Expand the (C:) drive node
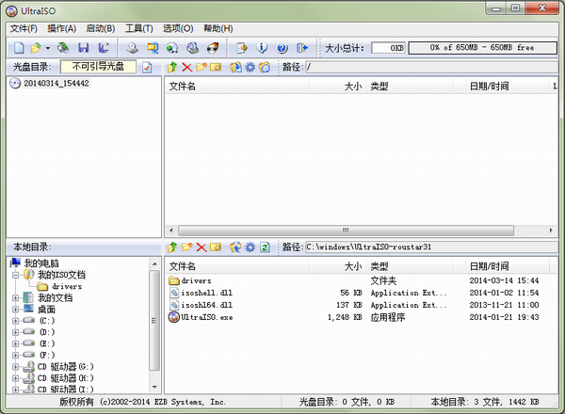The width and height of the screenshot is (565, 414). tap(15, 321)
